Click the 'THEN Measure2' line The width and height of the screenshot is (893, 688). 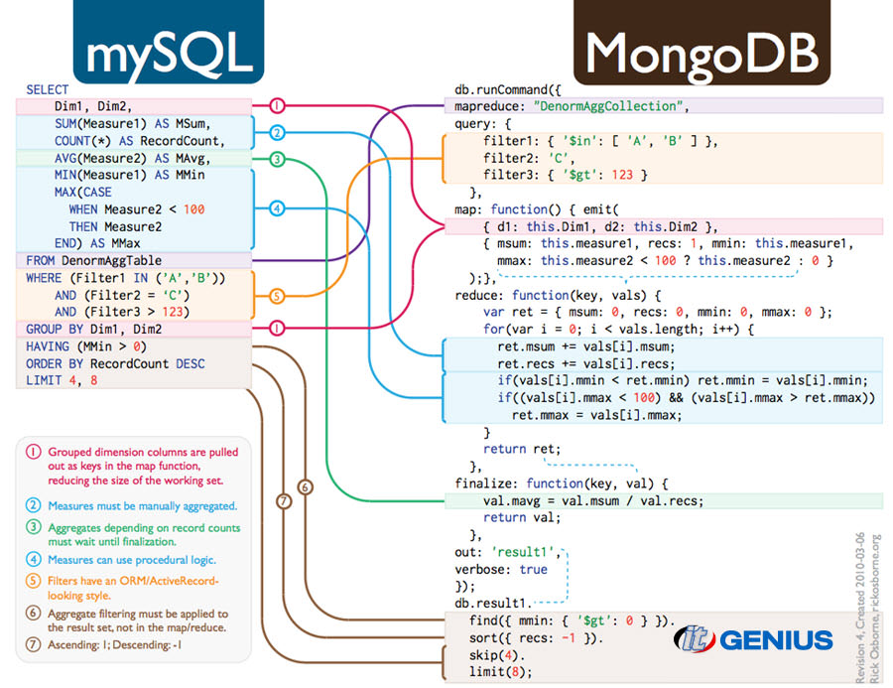click(115, 226)
